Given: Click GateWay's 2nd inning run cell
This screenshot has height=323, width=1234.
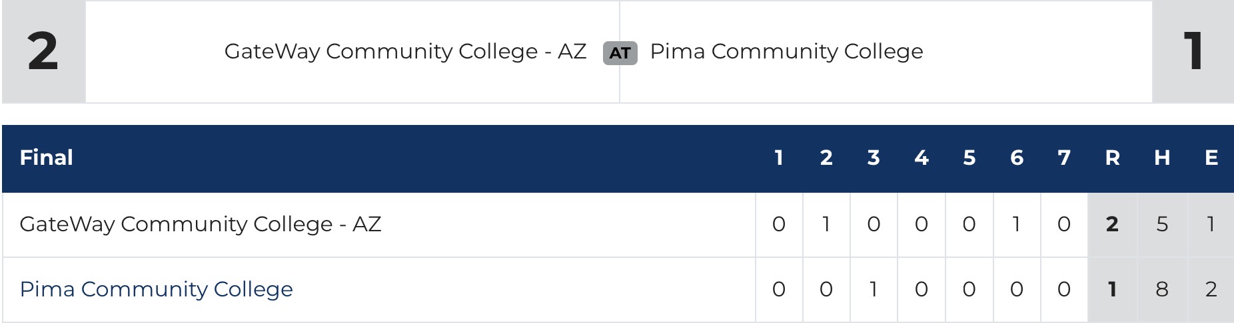Looking at the screenshot, I should coord(826,225).
